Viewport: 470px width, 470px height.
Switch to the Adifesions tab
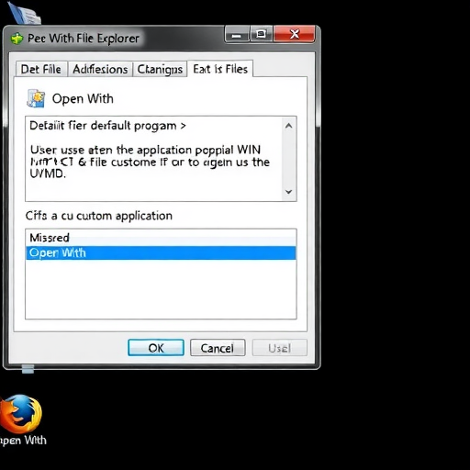coord(100,69)
